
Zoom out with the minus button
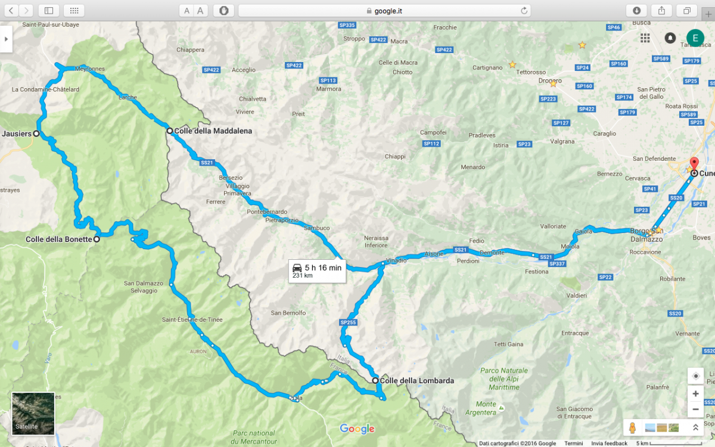(695, 409)
